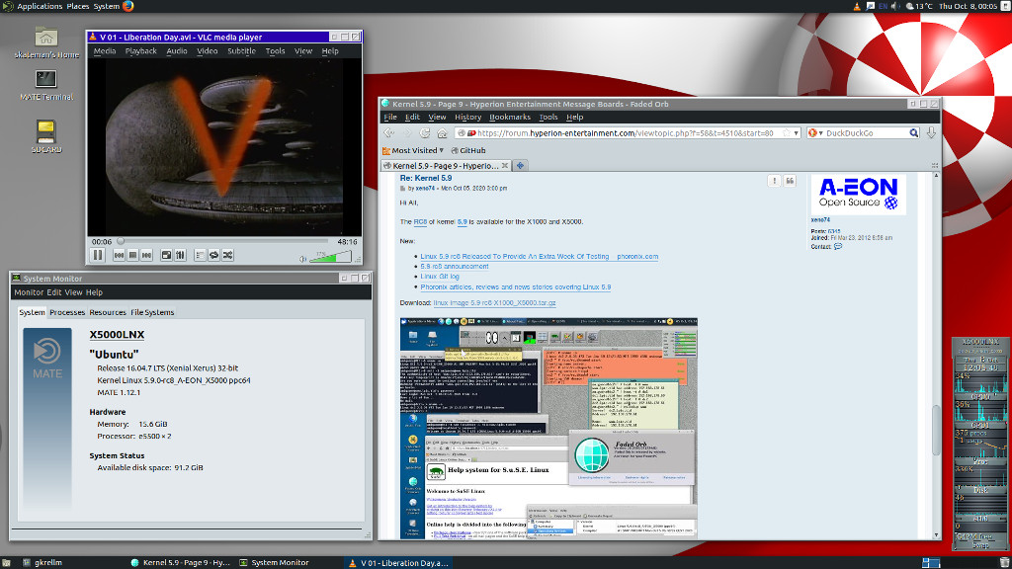
Task: Open the RC8 link in post
Action: pos(420,222)
